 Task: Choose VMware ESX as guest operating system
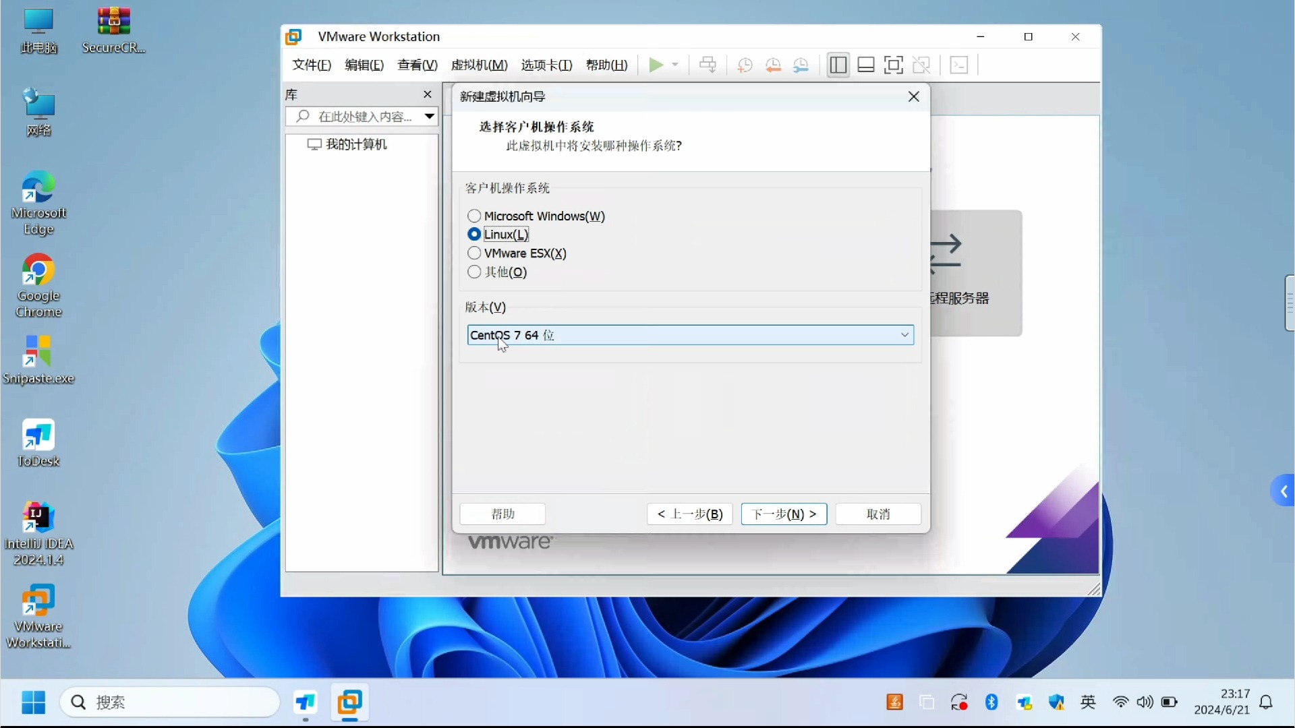(x=474, y=253)
